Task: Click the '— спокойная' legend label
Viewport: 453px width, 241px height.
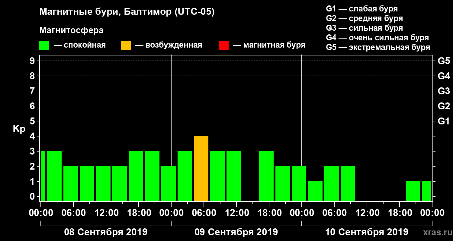Action: point(80,45)
